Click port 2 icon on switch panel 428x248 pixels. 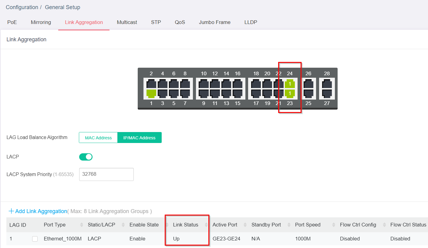pos(151,83)
